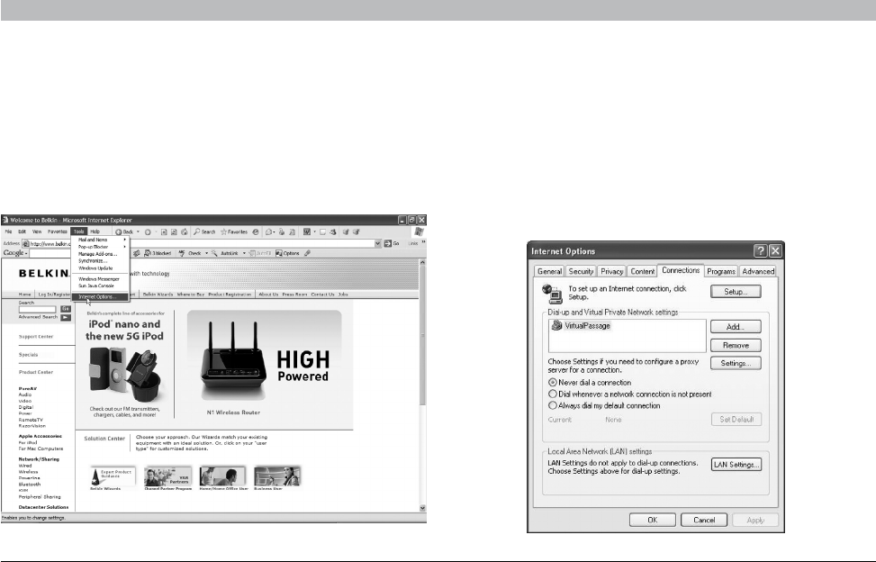Click the page scrollbar down arrow

coord(422,508)
